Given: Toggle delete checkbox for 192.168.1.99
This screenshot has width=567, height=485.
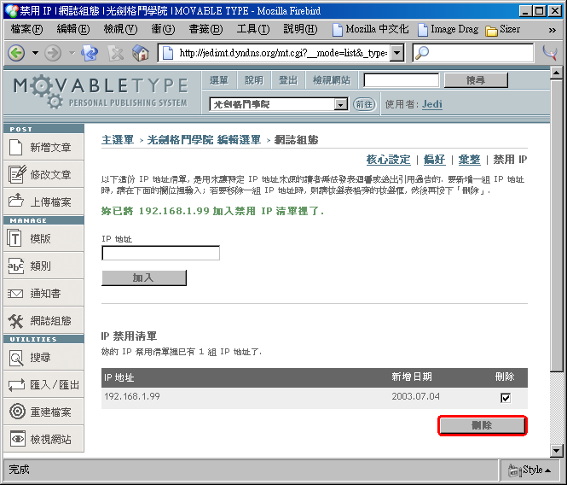Looking at the screenshot, I should (505, 398).
